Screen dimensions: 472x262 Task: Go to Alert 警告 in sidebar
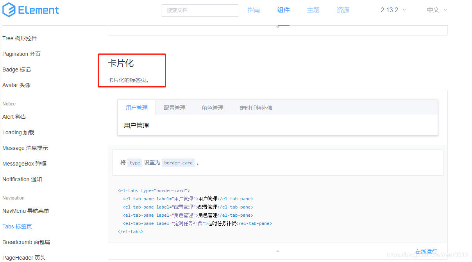pyautogui.click(x=14, y=117)
